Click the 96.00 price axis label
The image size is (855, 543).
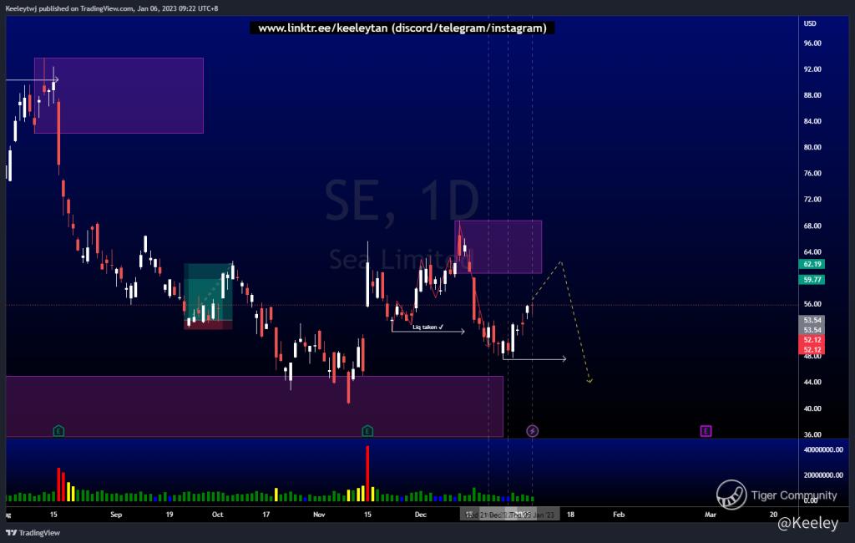point(812,43)
